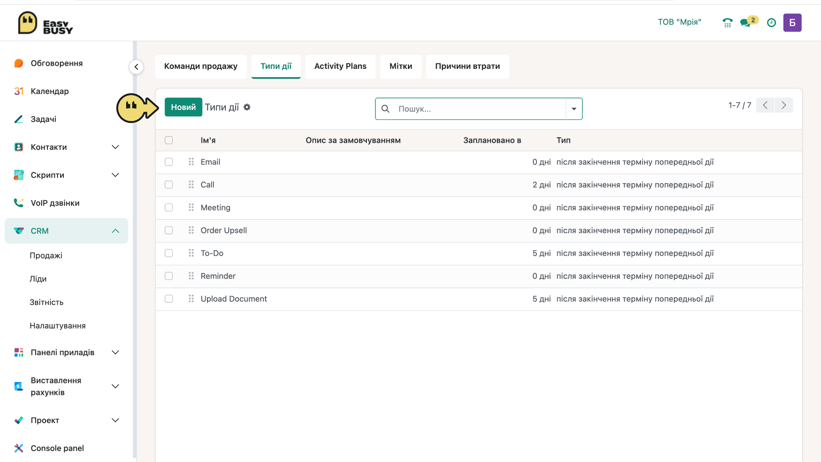
Task: Open the Order Upsell record
Action: point(224,230)
